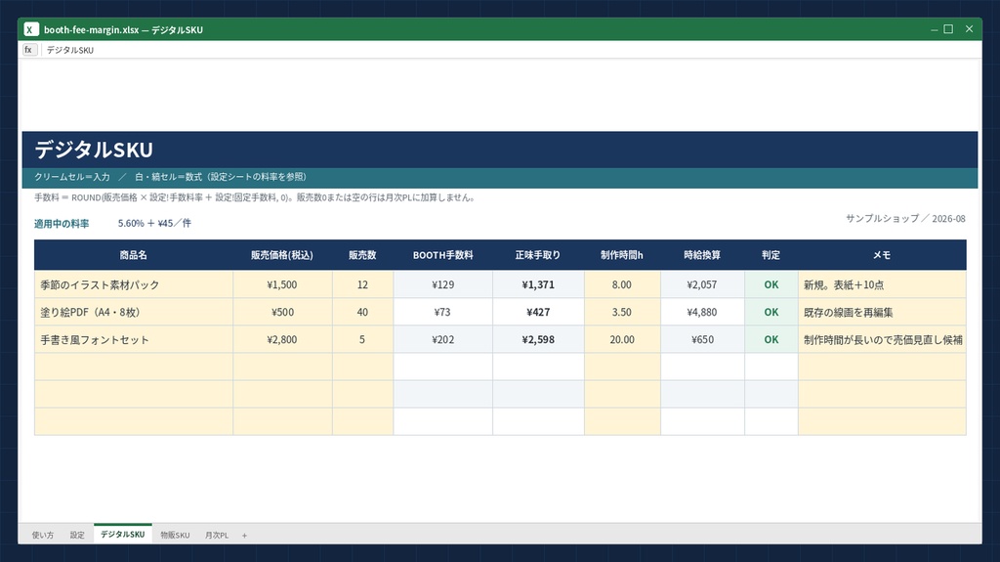Close the booth-fee-margin.xlsx window
The height and width of the screenshot is (562, 1000).
pyautogui.click(x=969, y=29)
